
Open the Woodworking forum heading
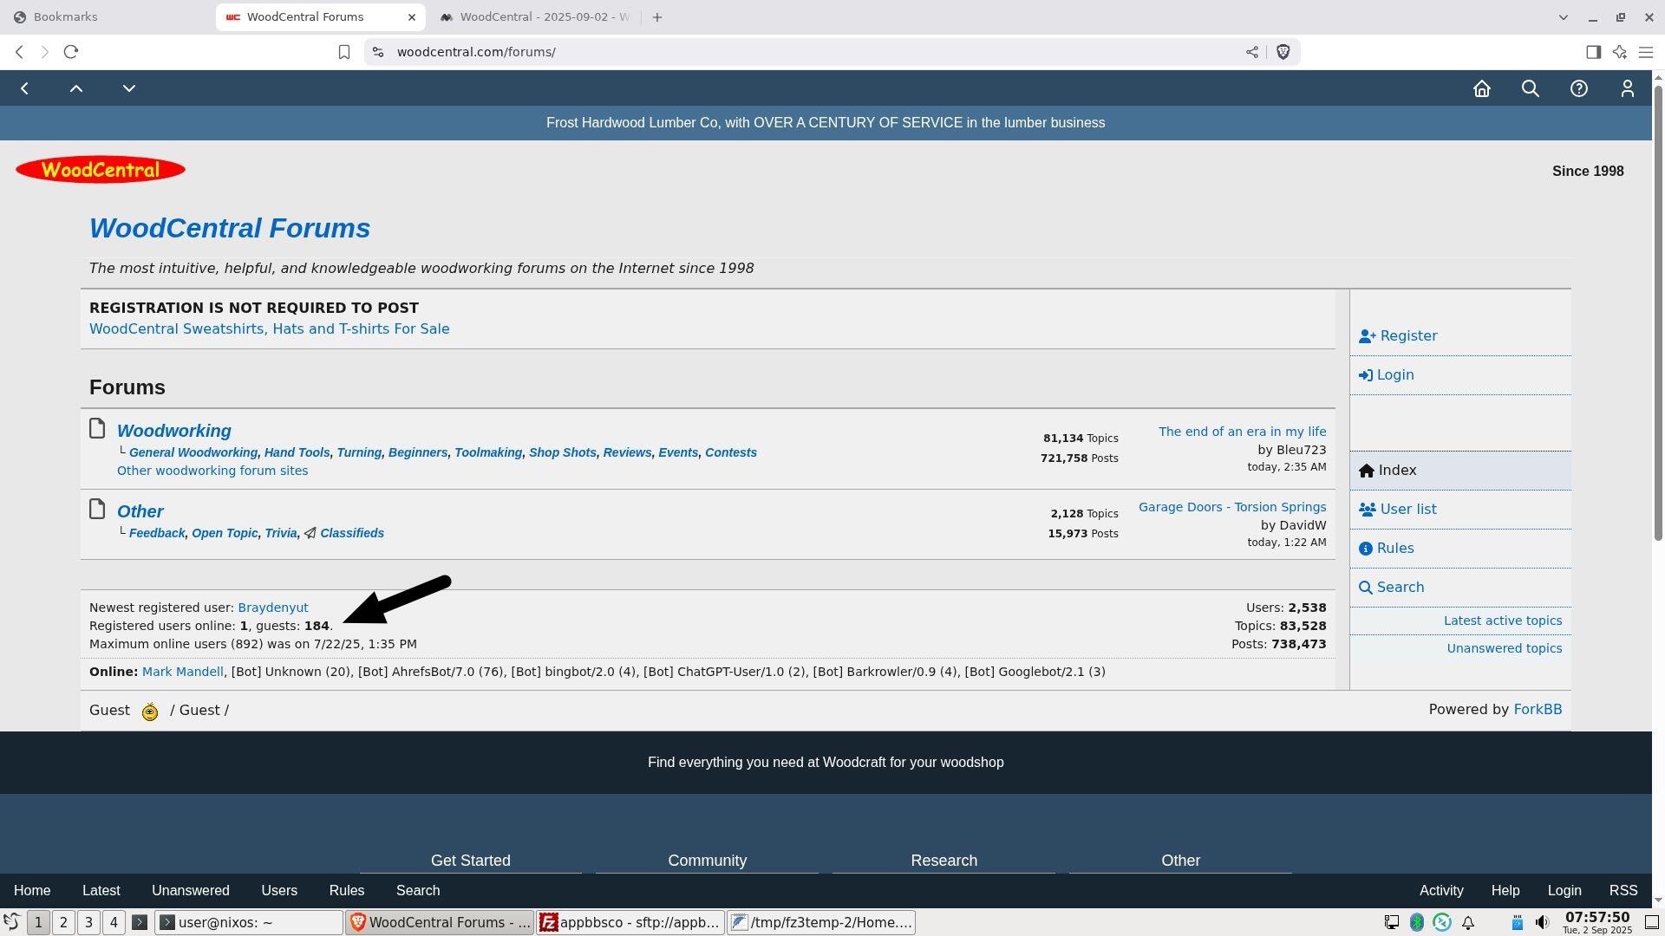click(x=174, y=431)
